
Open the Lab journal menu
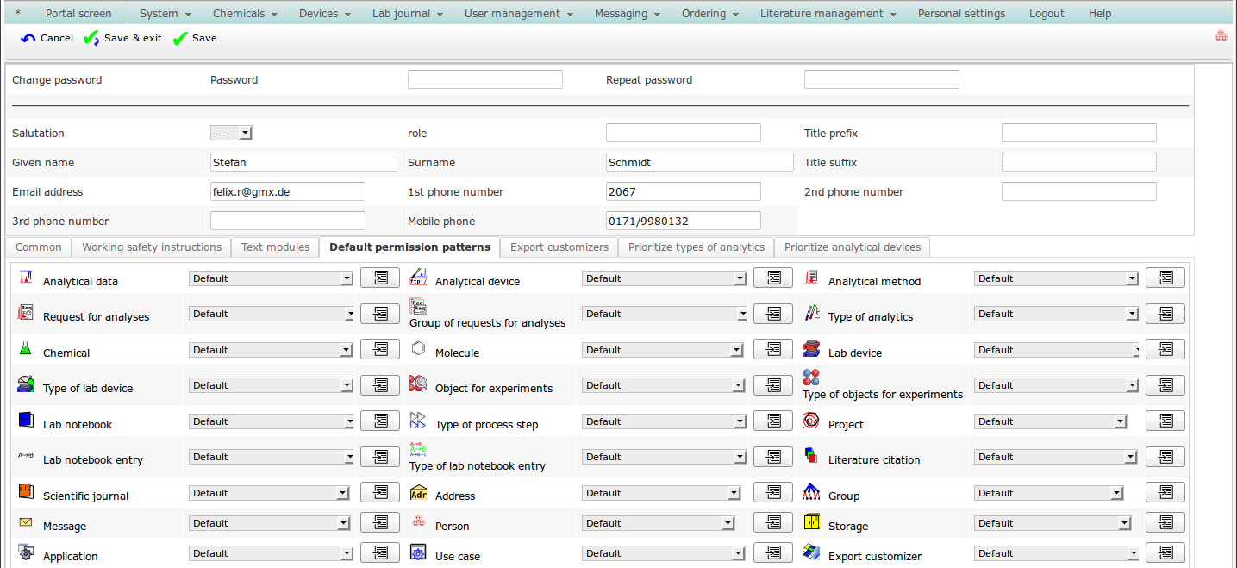(x=408, y=13)
